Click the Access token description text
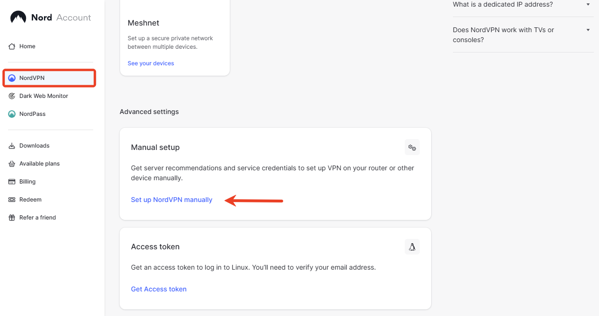 tap(253, 267)
